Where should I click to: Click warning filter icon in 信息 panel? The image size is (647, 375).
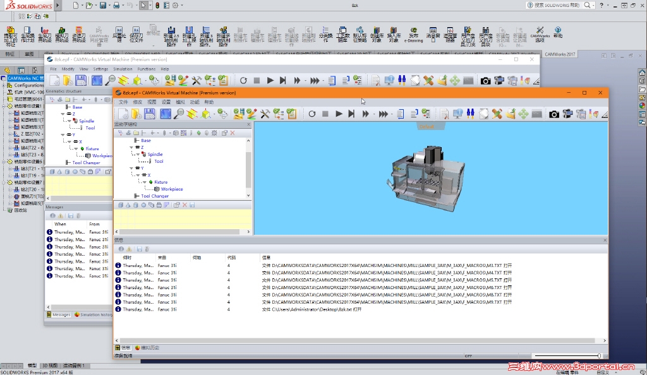click(x=129, y=249)
